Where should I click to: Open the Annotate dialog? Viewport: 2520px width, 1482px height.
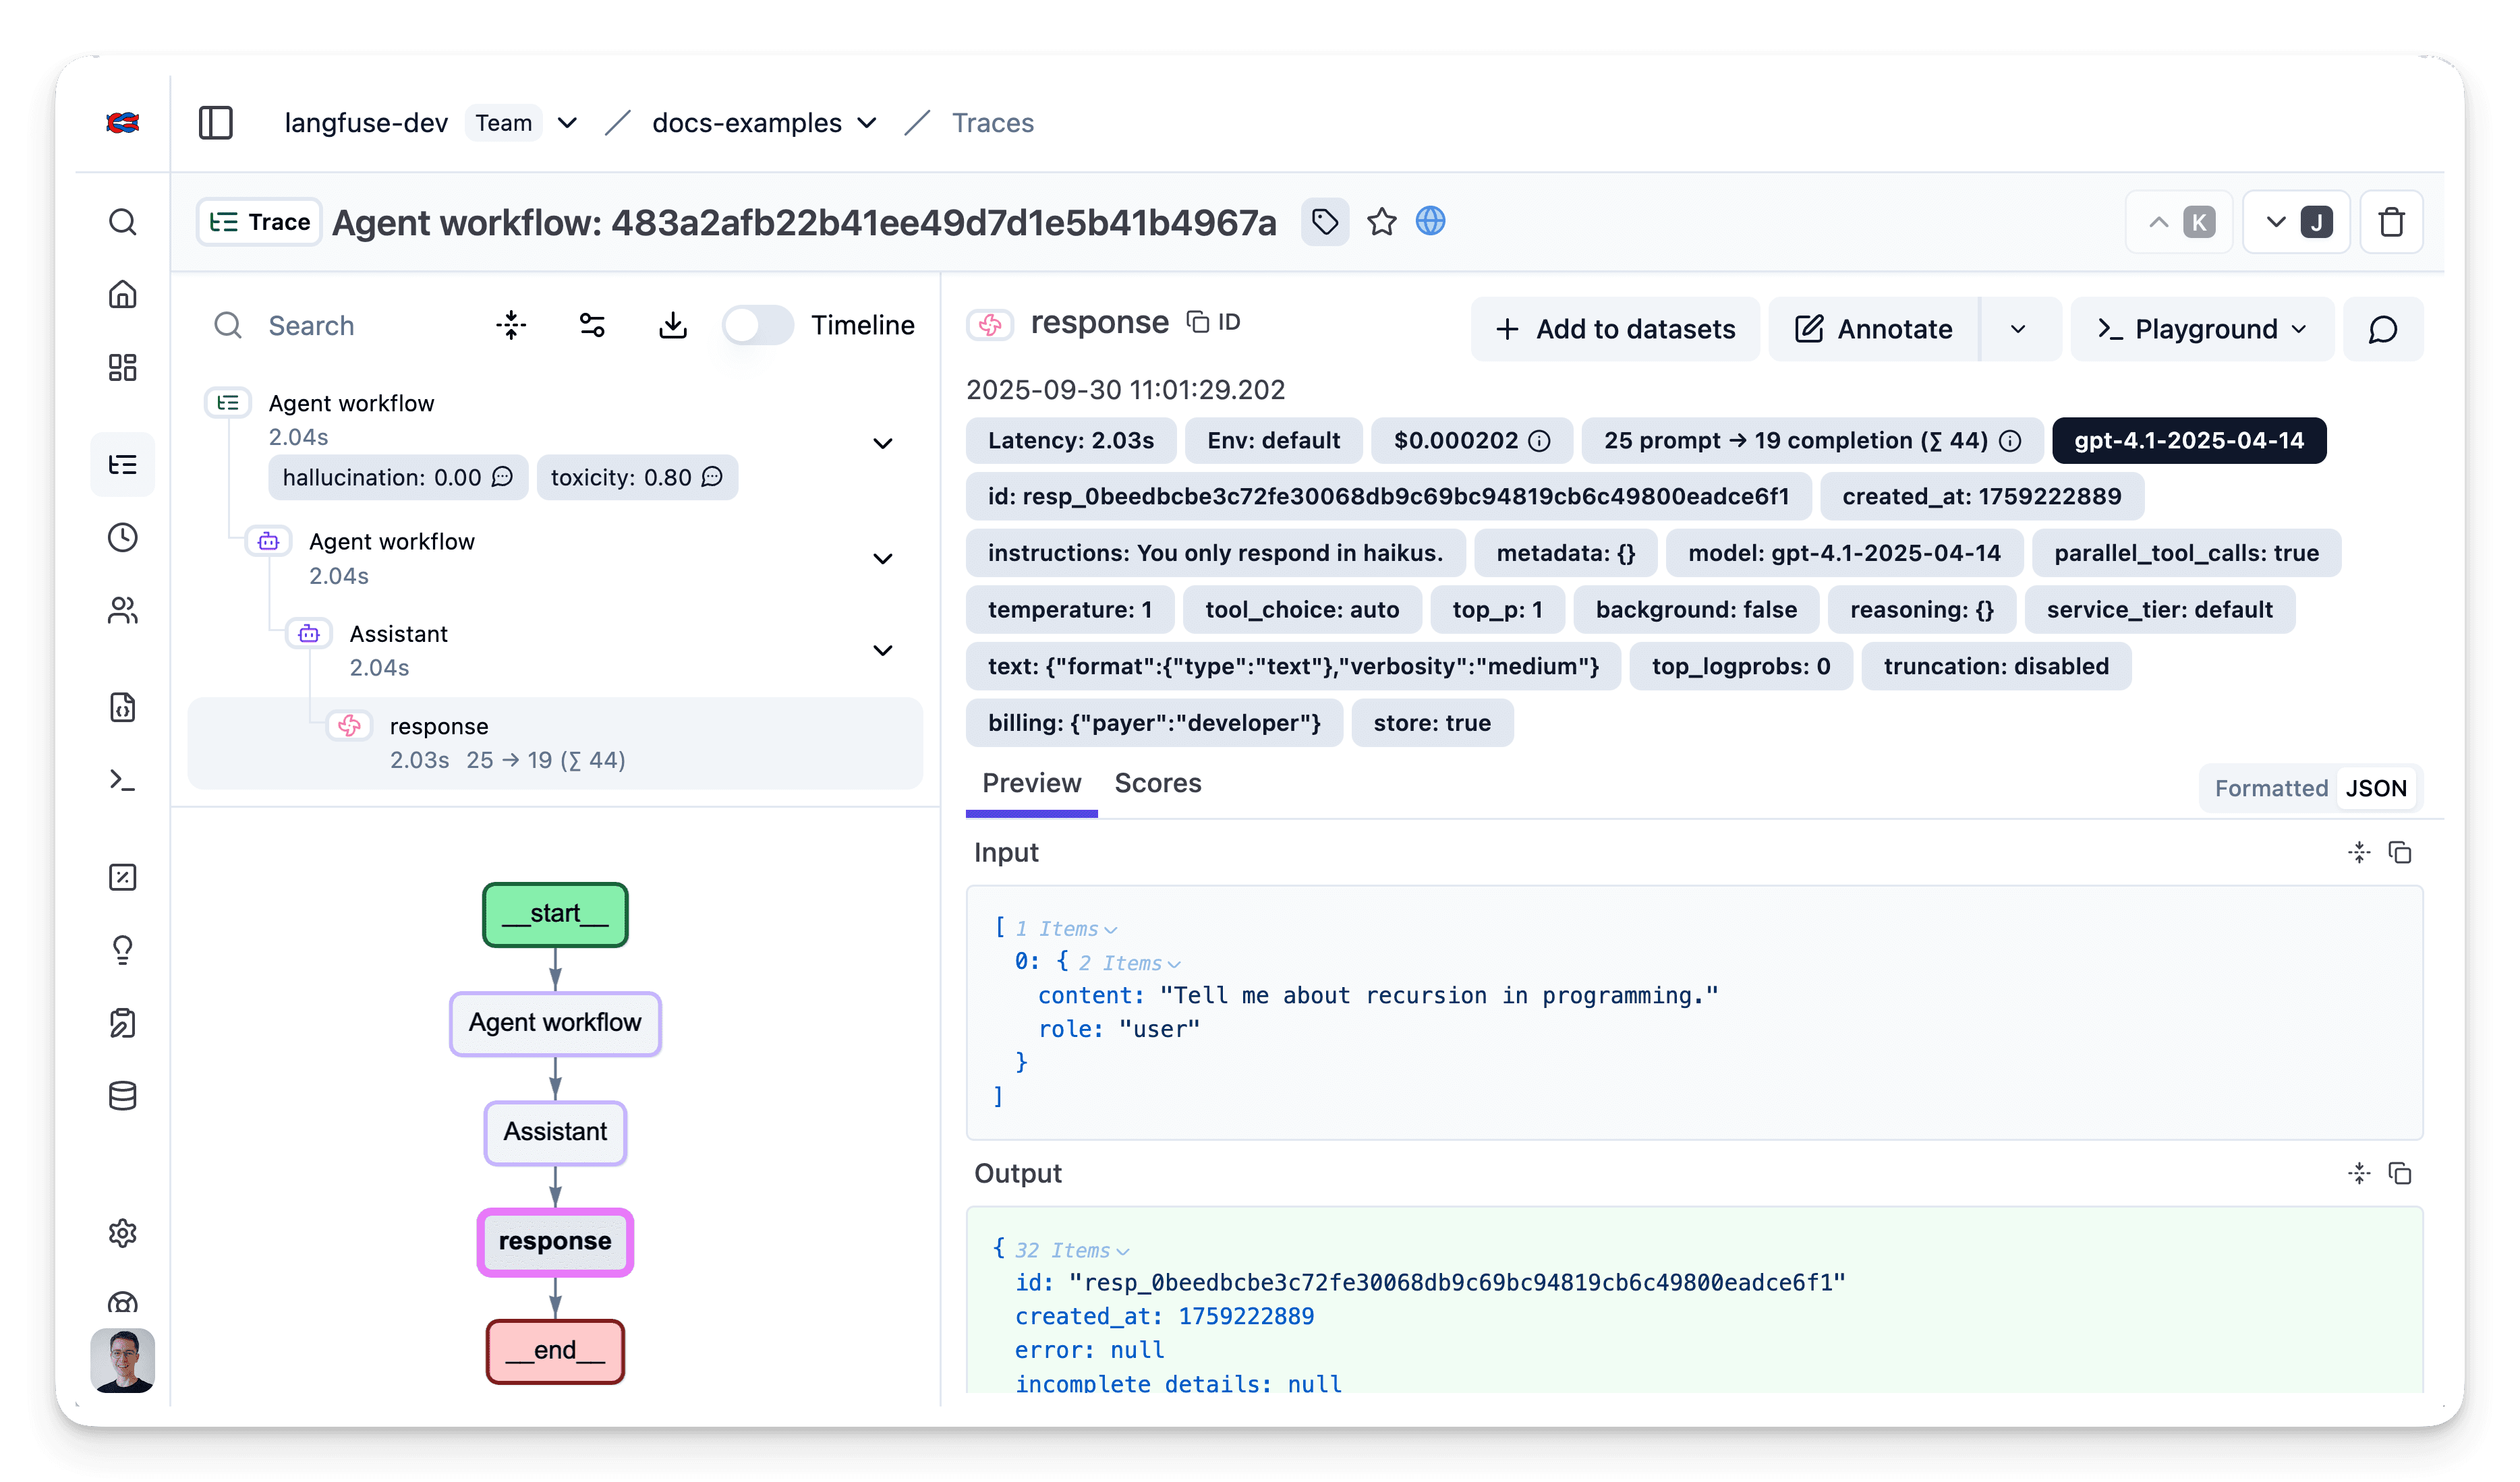pos(1873,329)
